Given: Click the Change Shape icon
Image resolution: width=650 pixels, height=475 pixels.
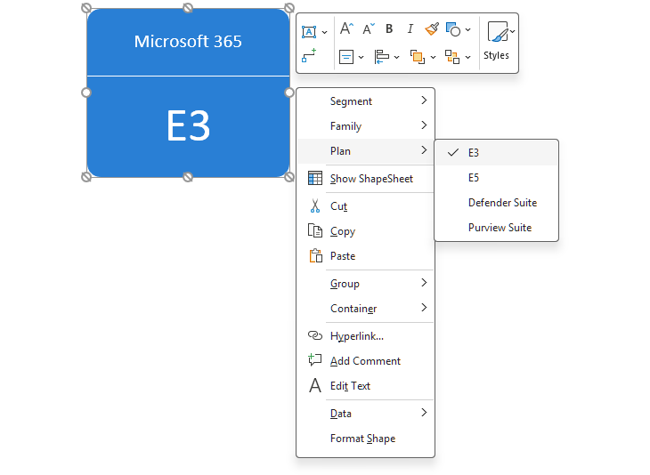Looking at the screenshot, I should click(452, 29).
